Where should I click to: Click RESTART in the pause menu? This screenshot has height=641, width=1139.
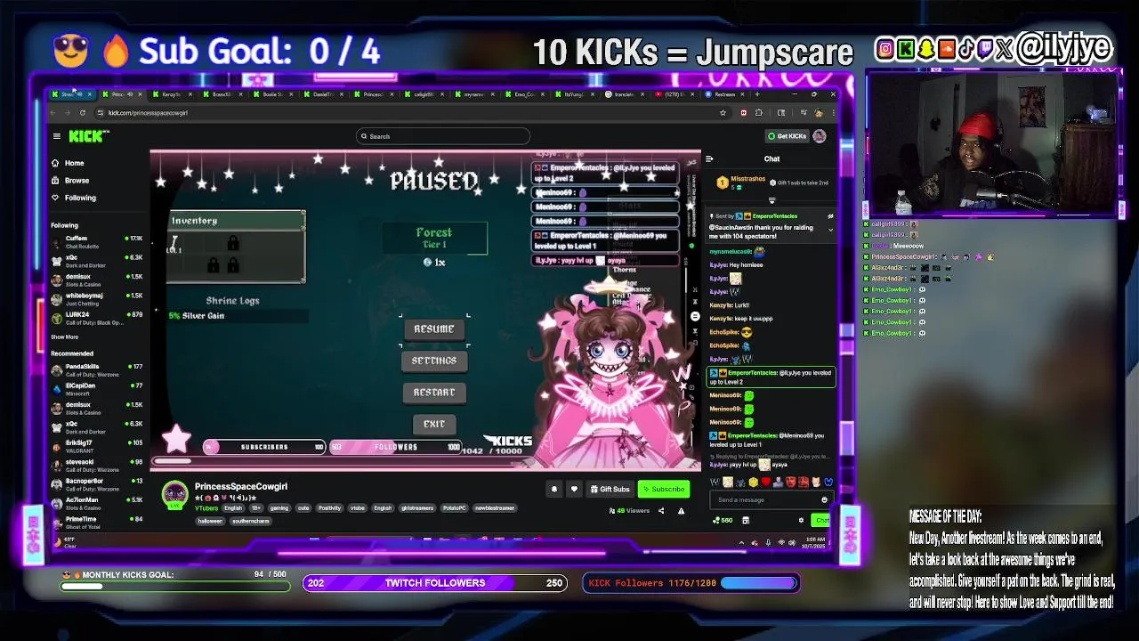point(434,392)
